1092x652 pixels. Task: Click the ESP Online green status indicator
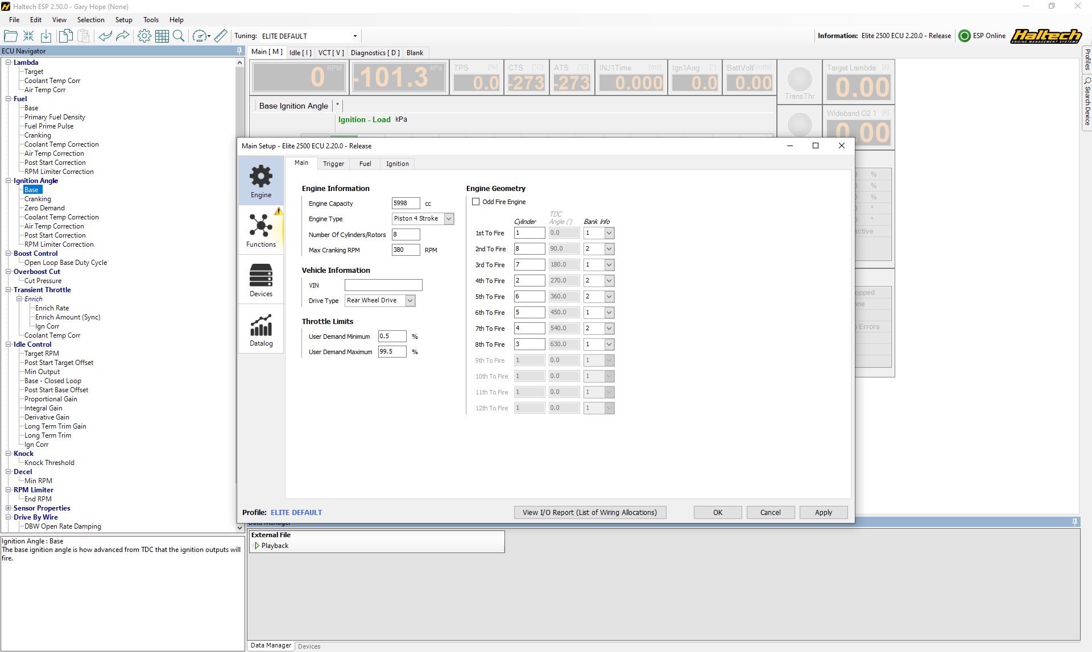(x=965, y=36)
